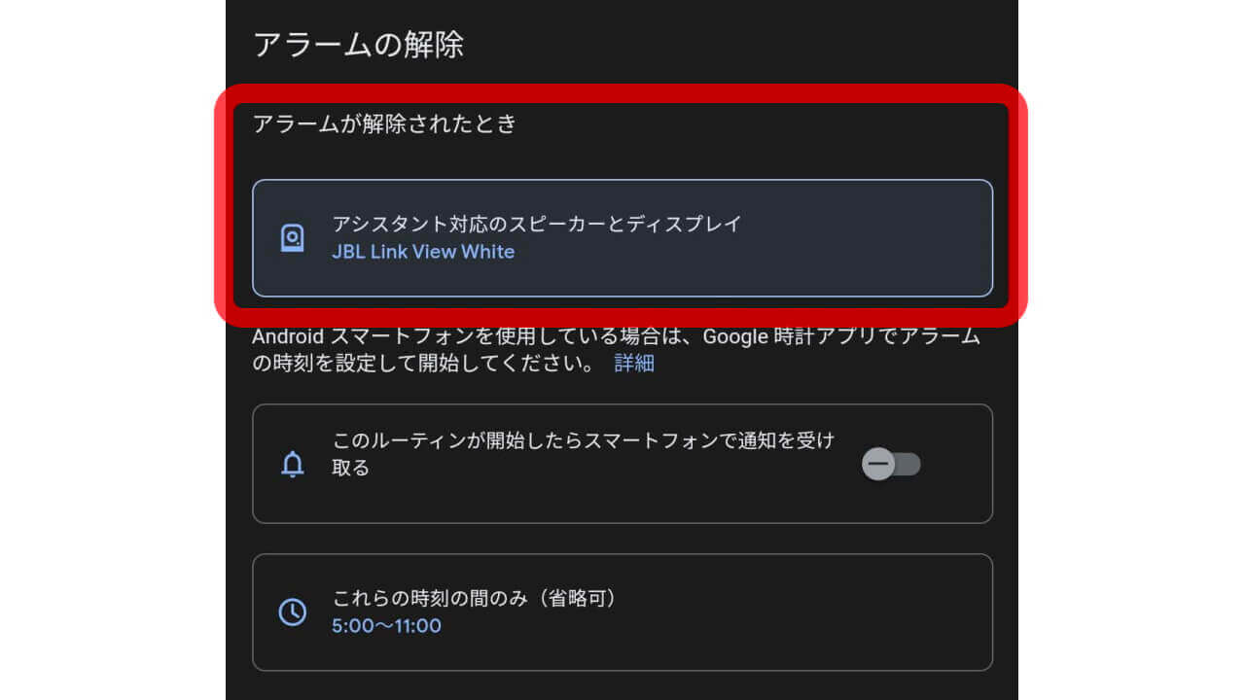The width and height of the screenshot is (1245, 700).
Task: Select the アラームが解除されたとき section label
Action: [389, 122]
